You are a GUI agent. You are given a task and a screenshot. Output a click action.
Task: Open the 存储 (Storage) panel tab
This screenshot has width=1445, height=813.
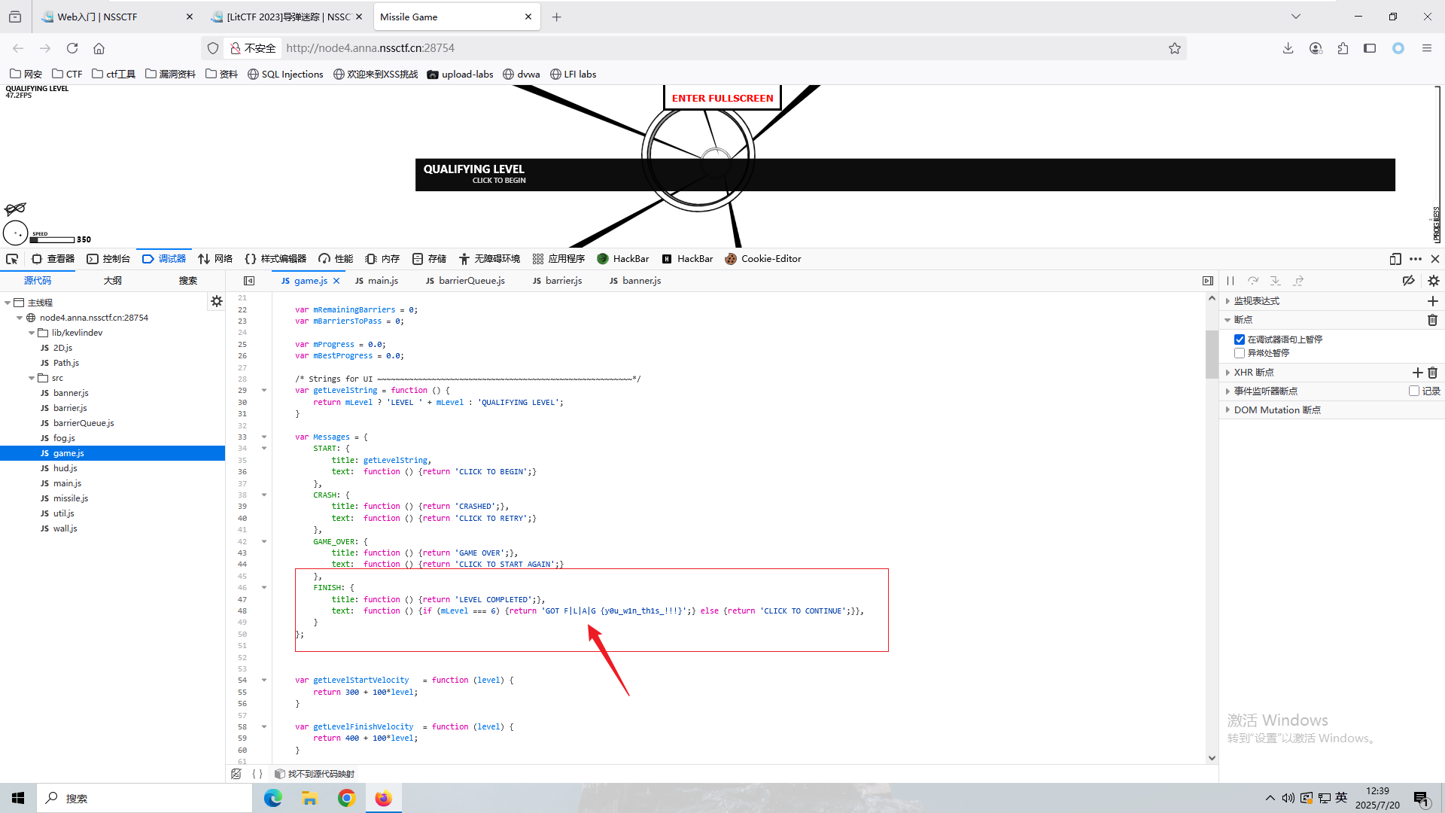coord(429,258)
